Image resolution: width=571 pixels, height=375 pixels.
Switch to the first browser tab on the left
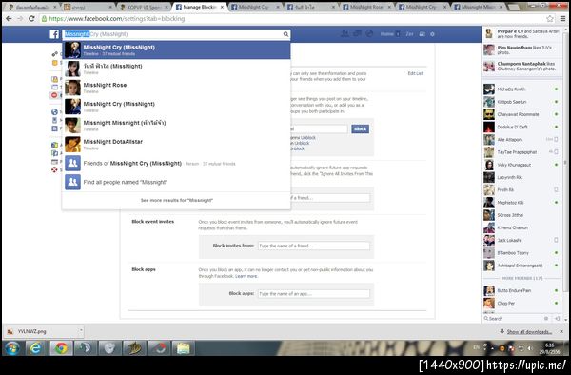tap(32, 7)
